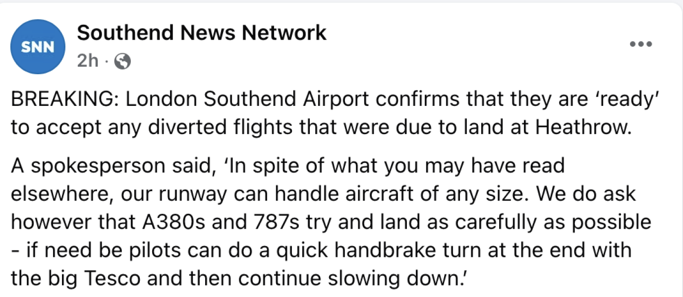Screen dimensions: 683x297
Task: Open the three-dot post options menu
Action: [640, 45]
